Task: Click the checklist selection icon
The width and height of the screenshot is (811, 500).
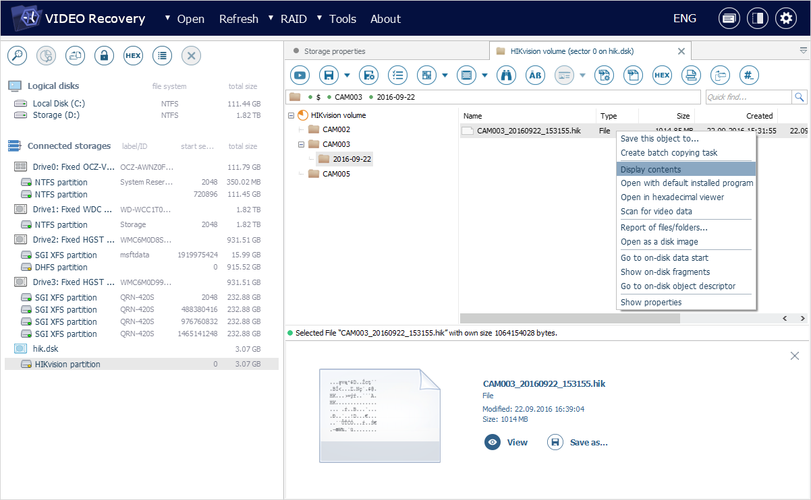Action: pos(397,75)
